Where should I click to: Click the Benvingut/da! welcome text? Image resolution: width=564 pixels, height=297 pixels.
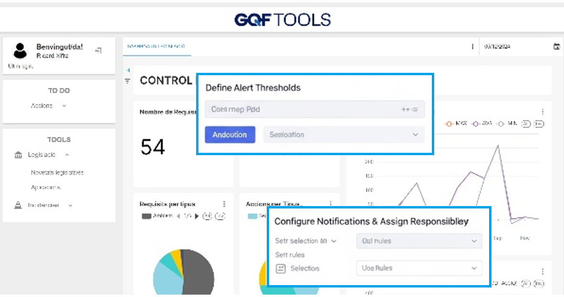click(60, 47)
